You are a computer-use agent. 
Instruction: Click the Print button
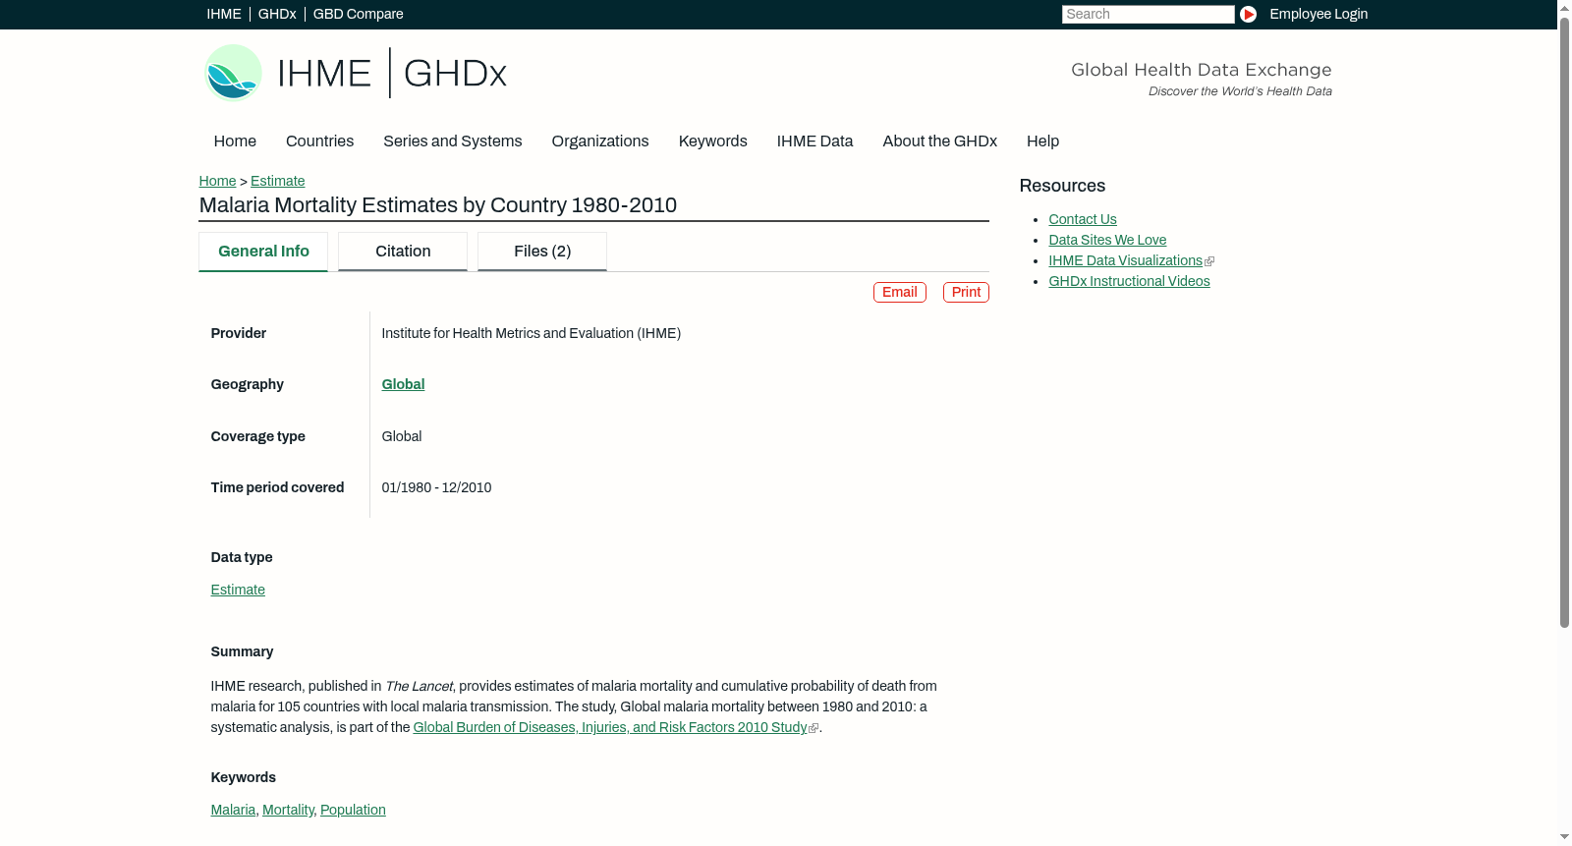click(966, 293)
